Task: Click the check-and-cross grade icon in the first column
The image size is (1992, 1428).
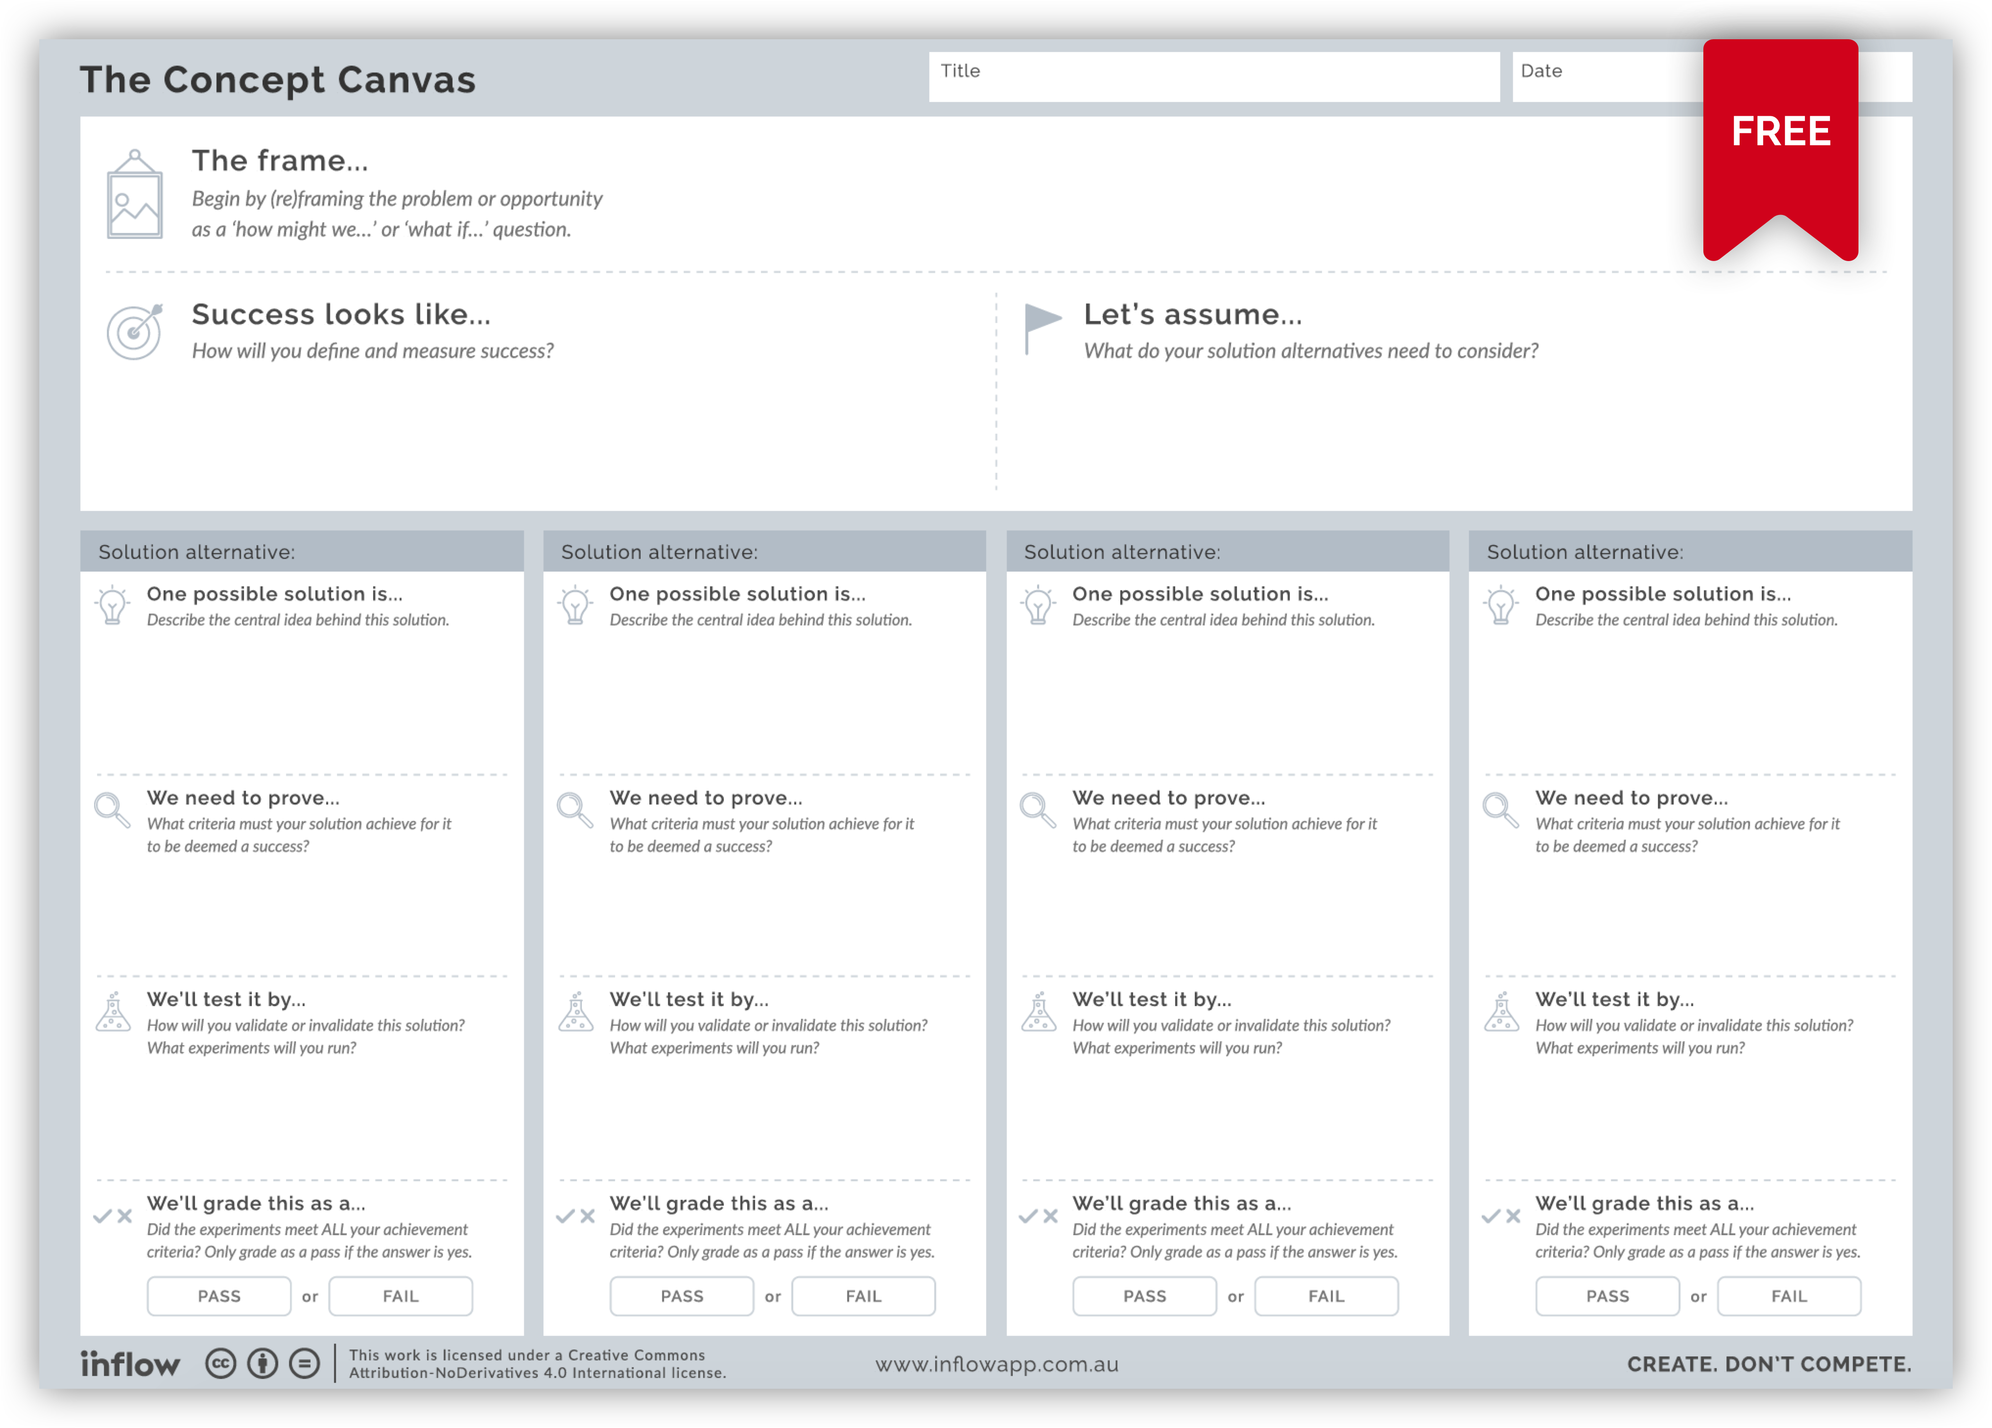Action: click(112, 1216)
